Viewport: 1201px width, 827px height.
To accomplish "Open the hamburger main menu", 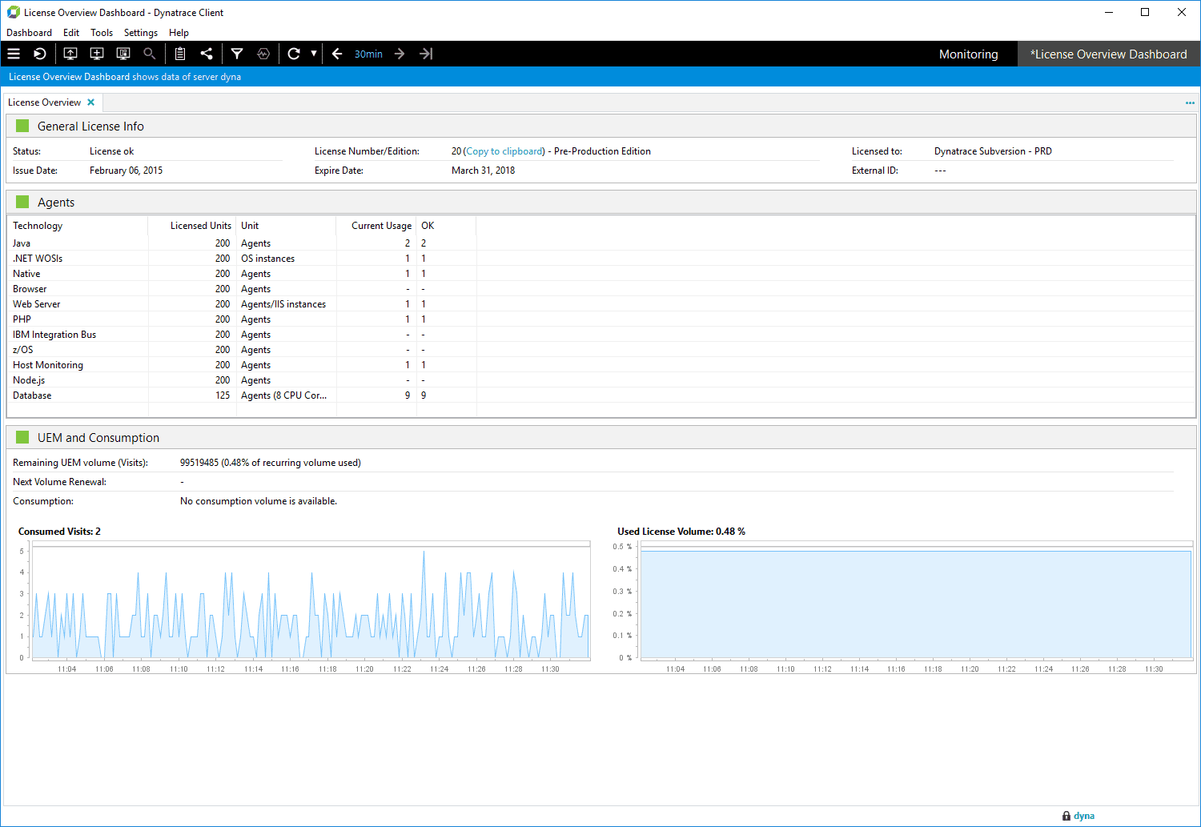I will [x=14, y=54].
